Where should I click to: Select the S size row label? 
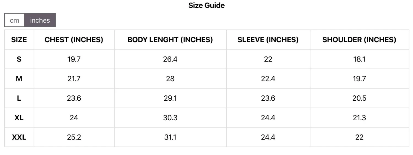tap(19, 59)
